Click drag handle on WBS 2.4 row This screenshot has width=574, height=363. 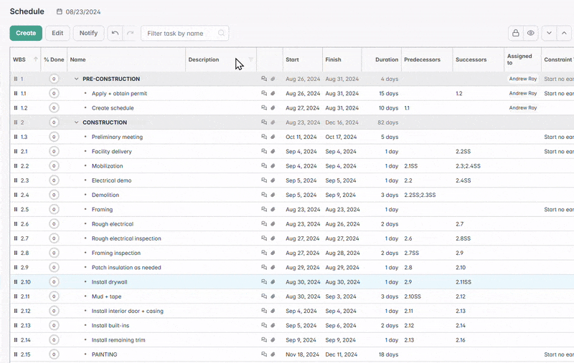click(16, 195)
